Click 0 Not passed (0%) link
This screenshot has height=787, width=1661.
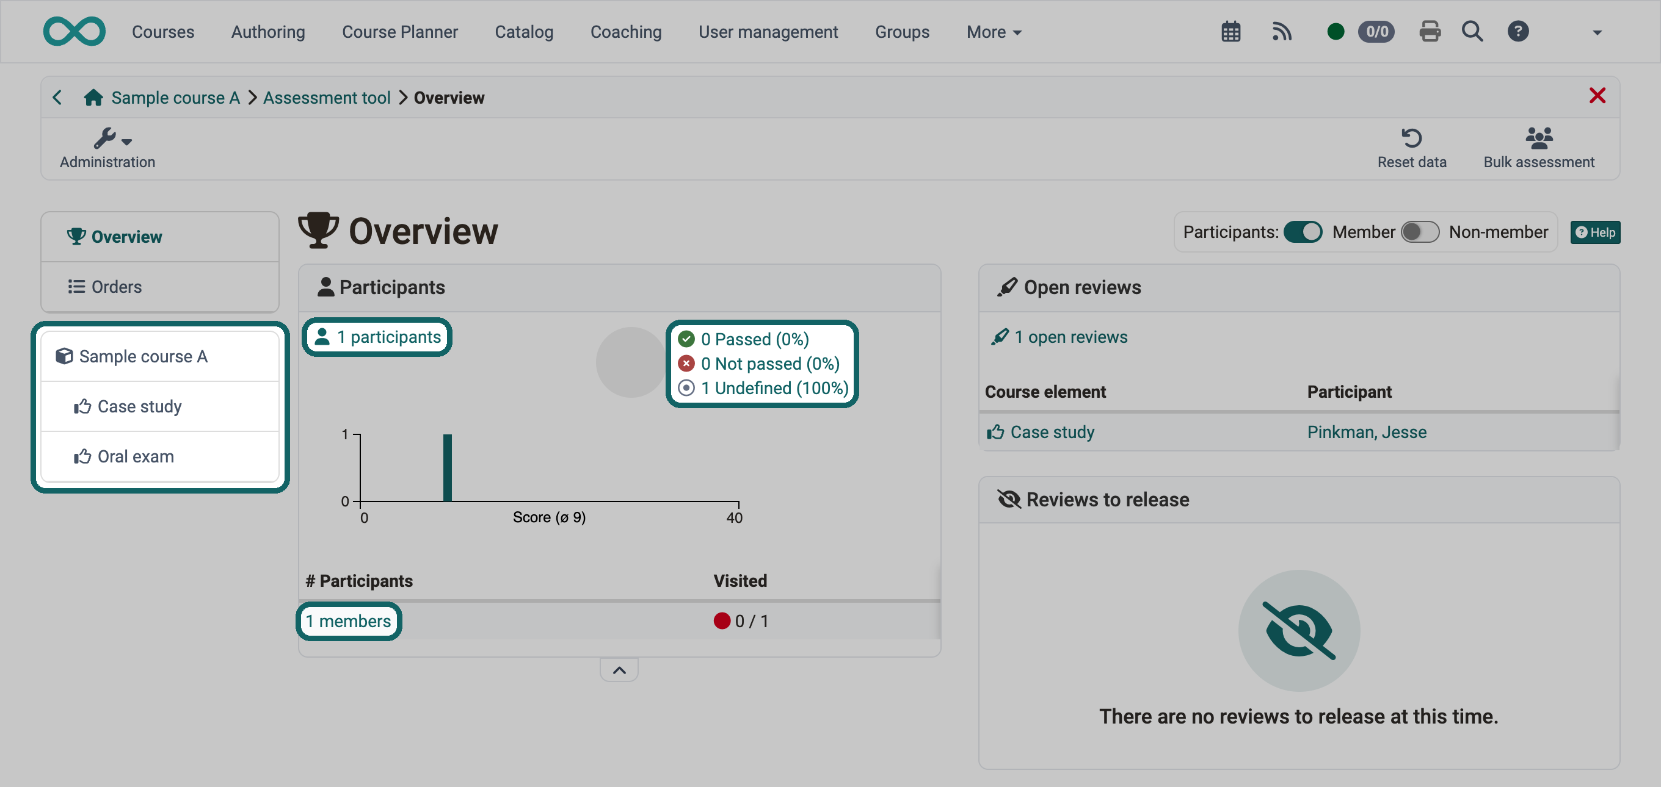pos(770,363)
